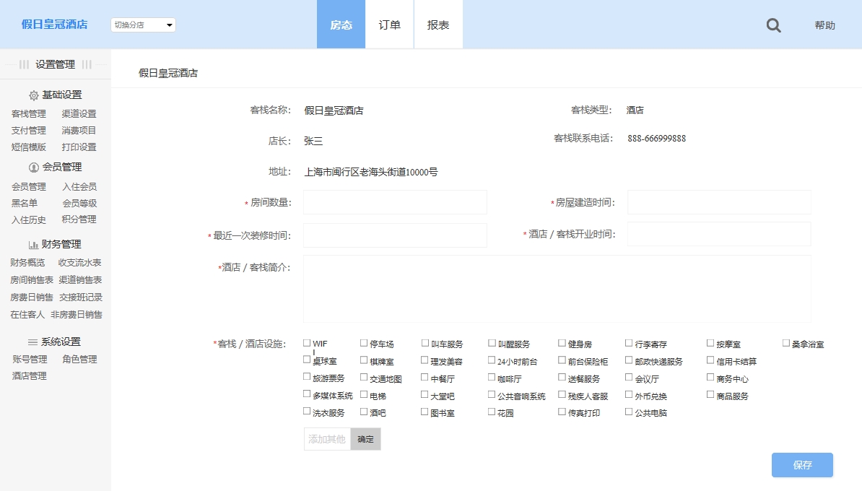
Task: Click the chart icon beside 财务管理
Action: [33, 245]
